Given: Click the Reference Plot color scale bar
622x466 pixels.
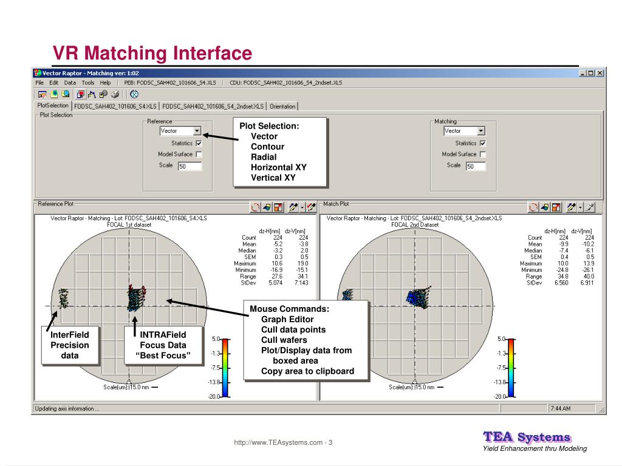Looking at the screenshot, I should coord(225,368).
